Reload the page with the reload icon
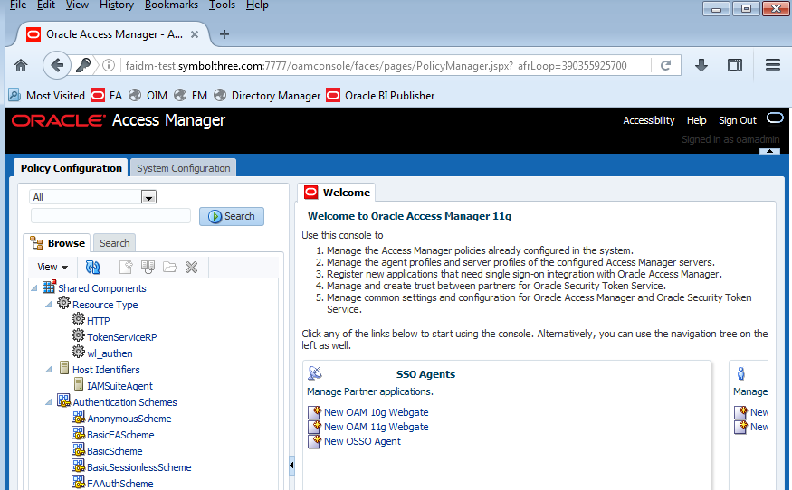 (x=665, y=65)
